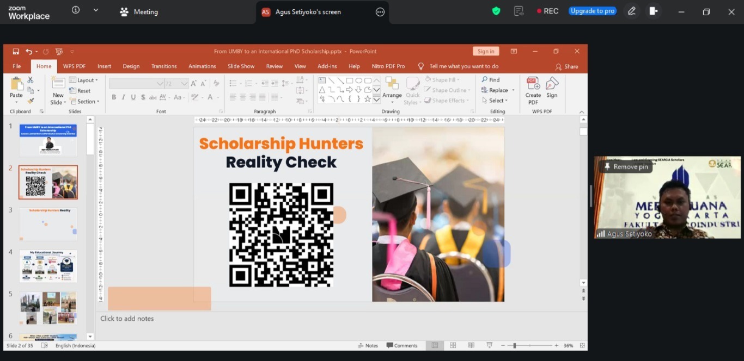
Task: Open Zoom annotate pencil icon
Action: click(x=631, y=11)
